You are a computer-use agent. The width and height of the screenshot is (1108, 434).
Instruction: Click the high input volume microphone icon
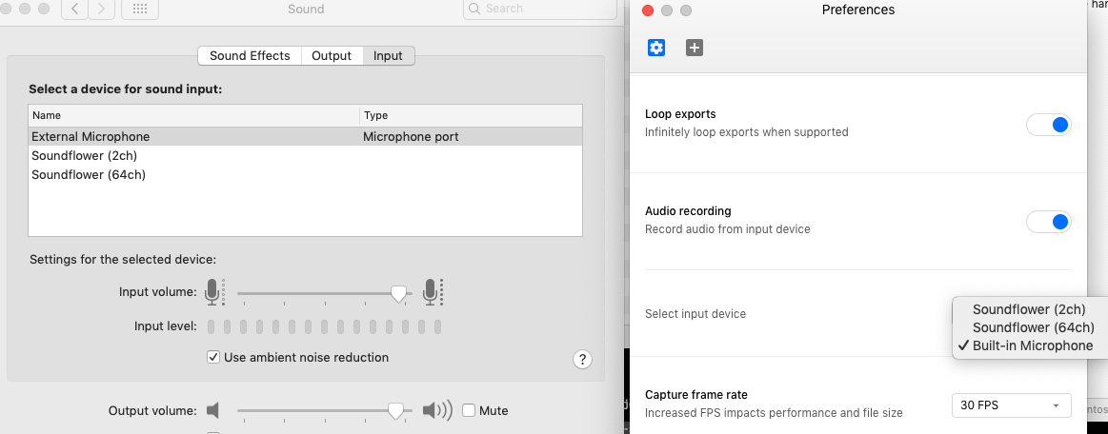coord(432,292)
